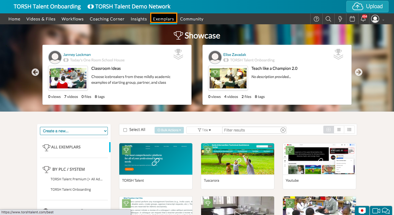The image size is (394, 215).
Task: Expand the Title filter dropdown
Action: (204, 130)
